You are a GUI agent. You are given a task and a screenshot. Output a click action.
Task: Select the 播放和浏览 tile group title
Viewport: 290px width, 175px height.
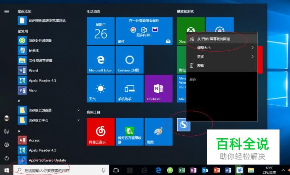click(185, 11)
